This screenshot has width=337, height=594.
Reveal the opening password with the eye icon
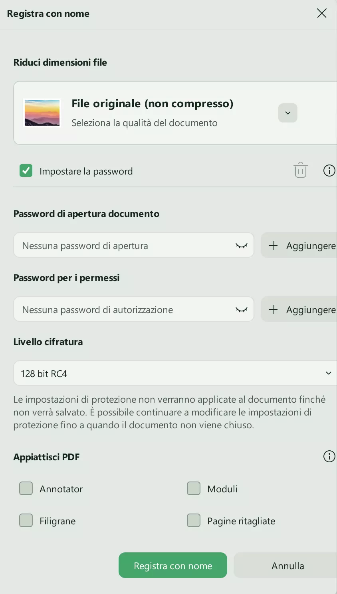pos(242,245)
